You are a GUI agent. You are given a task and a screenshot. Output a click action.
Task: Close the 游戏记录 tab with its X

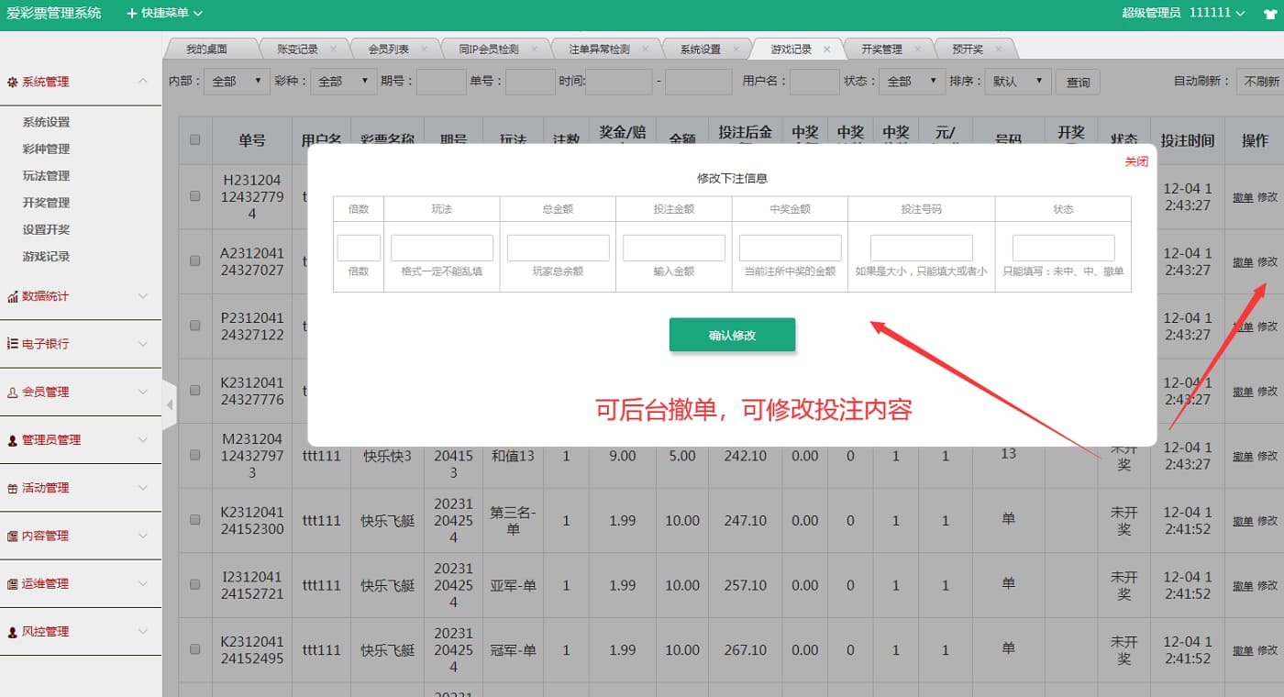tap(827, 50)
